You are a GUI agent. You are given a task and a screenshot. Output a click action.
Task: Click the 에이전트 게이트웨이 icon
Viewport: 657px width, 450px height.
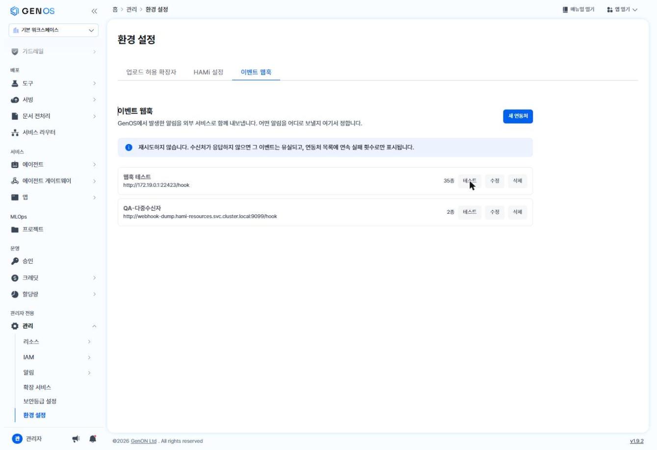coord(15,181)
